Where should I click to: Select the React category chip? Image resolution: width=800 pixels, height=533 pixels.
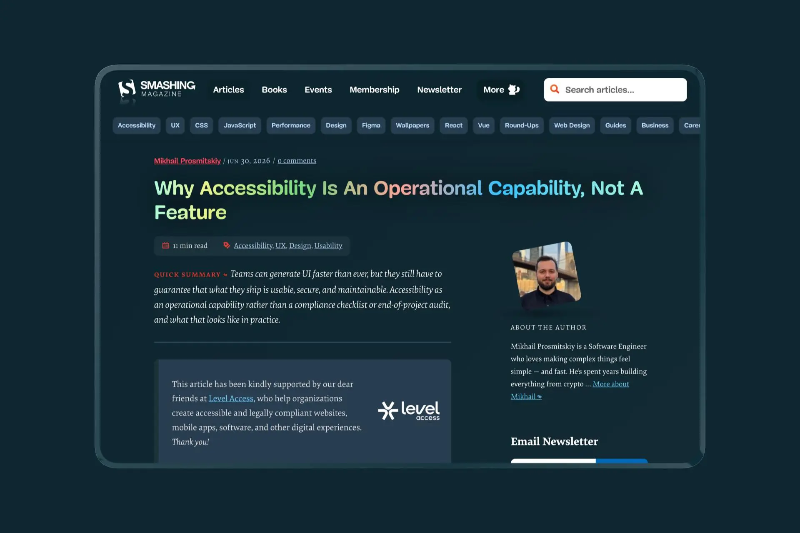point(453,125)
